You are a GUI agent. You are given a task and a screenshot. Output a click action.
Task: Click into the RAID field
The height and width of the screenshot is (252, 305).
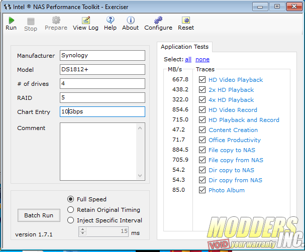tap(103, 97)
